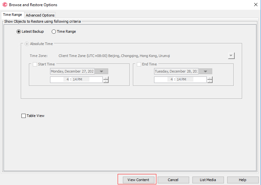Select the Time Range tab
The image size is (261, 185).
[x=12, y=15]
